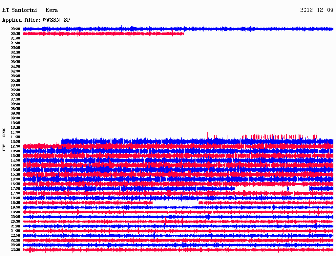Select the 00:00 time marker
The width and height of the screenshot is (336, 256).
click(15, 29)
